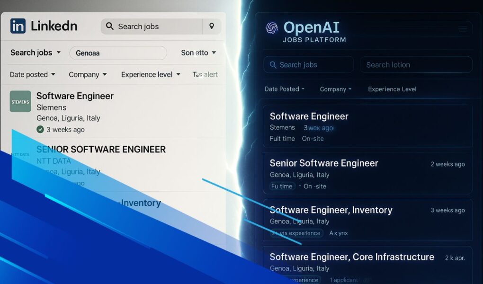Click 'Stemens' company text on OpenAI card
The image size is (483, 284).
coord(282,127)
